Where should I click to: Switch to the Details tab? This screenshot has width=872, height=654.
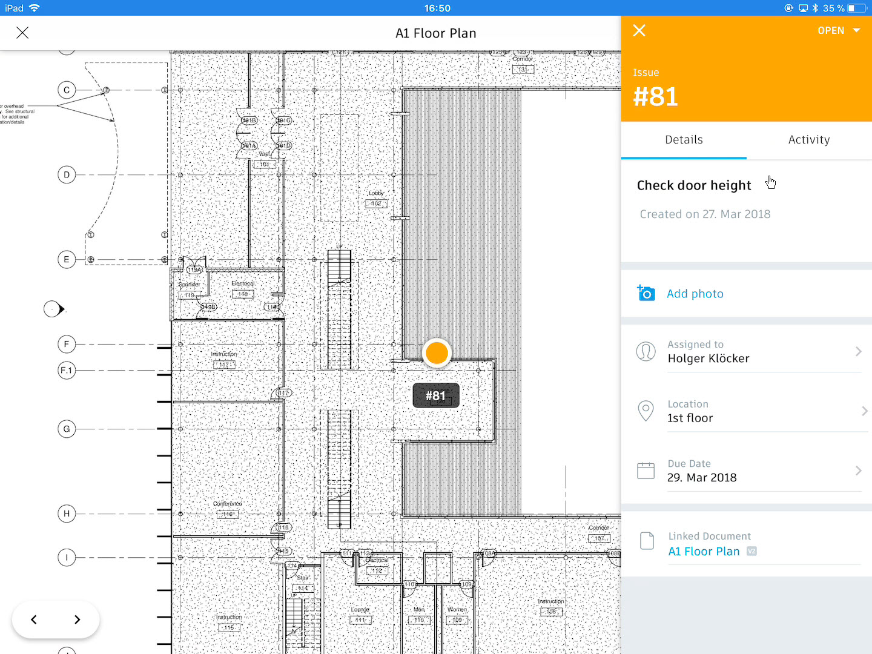pyautogui.click(x=684, y=139)
